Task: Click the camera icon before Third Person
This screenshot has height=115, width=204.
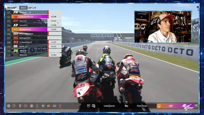Action: coord(126,106)
